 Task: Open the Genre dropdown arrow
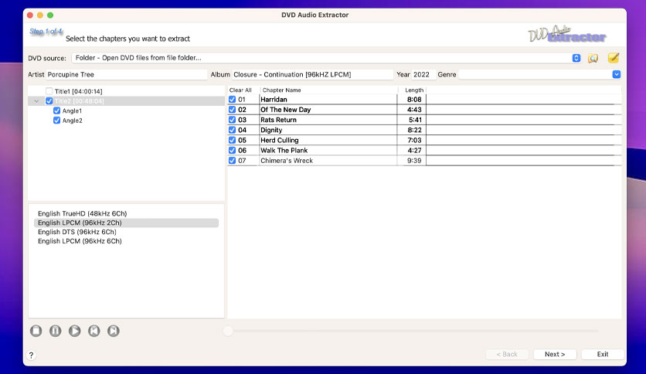(617, 74)
